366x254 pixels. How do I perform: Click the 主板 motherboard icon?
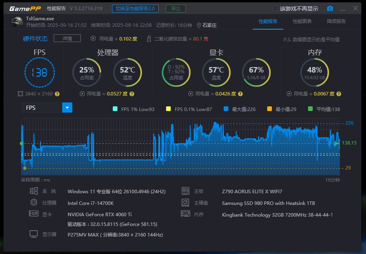(186, 191)
